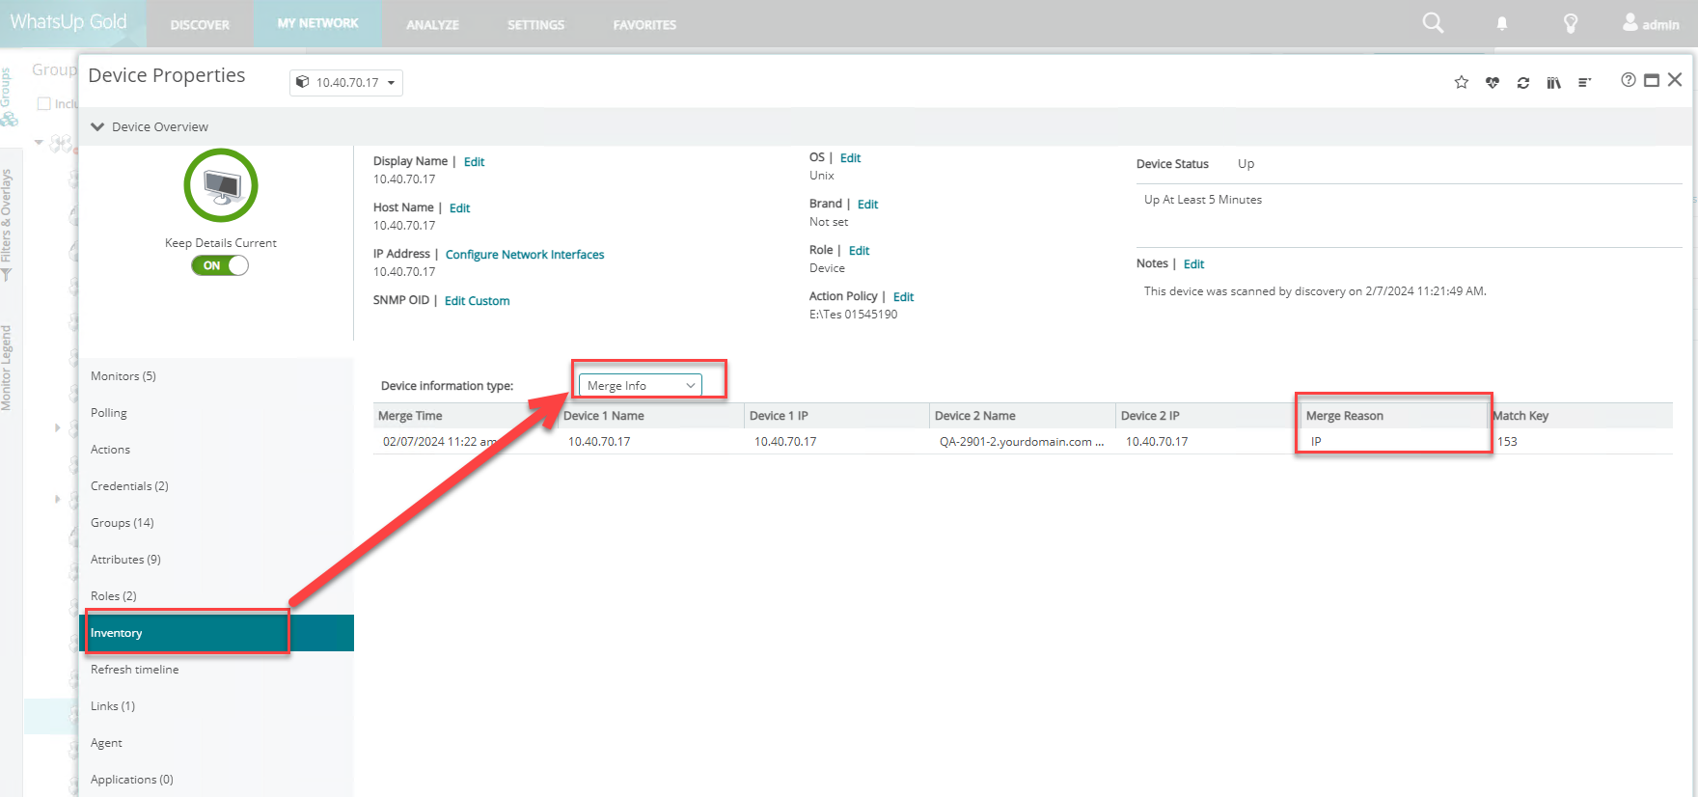Screen dimensions: 1698x797
Task: Open the admin user menu
Action: tap(1651, 23)
